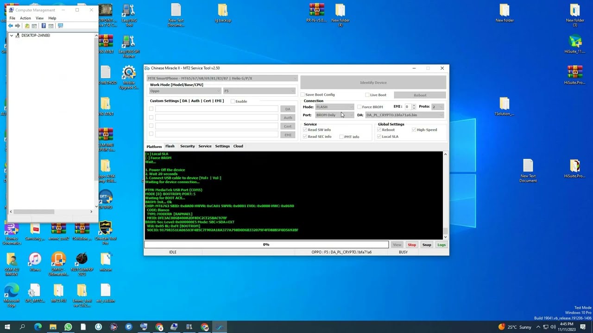Switch to the Cloud tab
Screen dimensions: 593x333
[238, 146]
